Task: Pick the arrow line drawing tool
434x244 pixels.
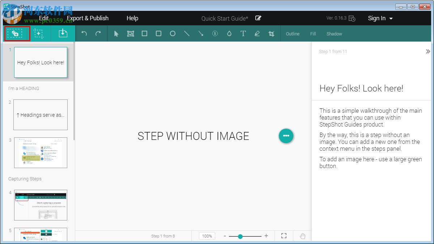Action: [x=201, y=34]
